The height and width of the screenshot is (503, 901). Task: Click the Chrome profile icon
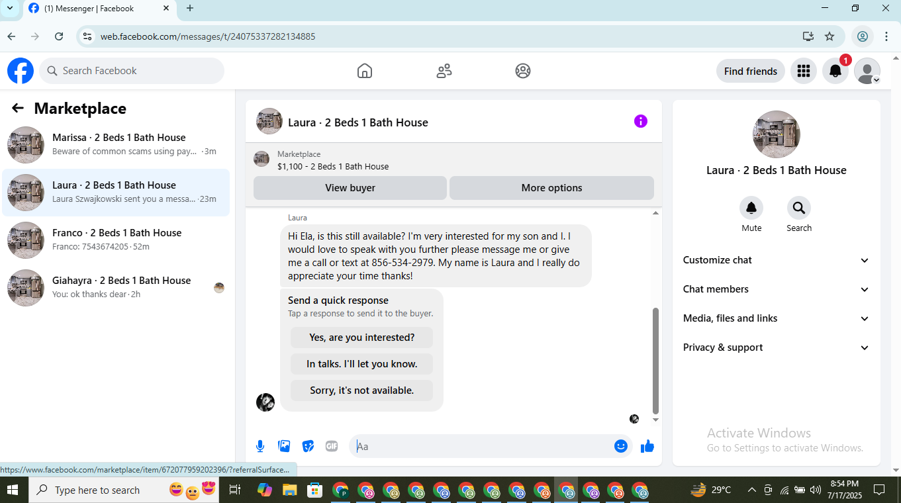[x=863, y=36]
